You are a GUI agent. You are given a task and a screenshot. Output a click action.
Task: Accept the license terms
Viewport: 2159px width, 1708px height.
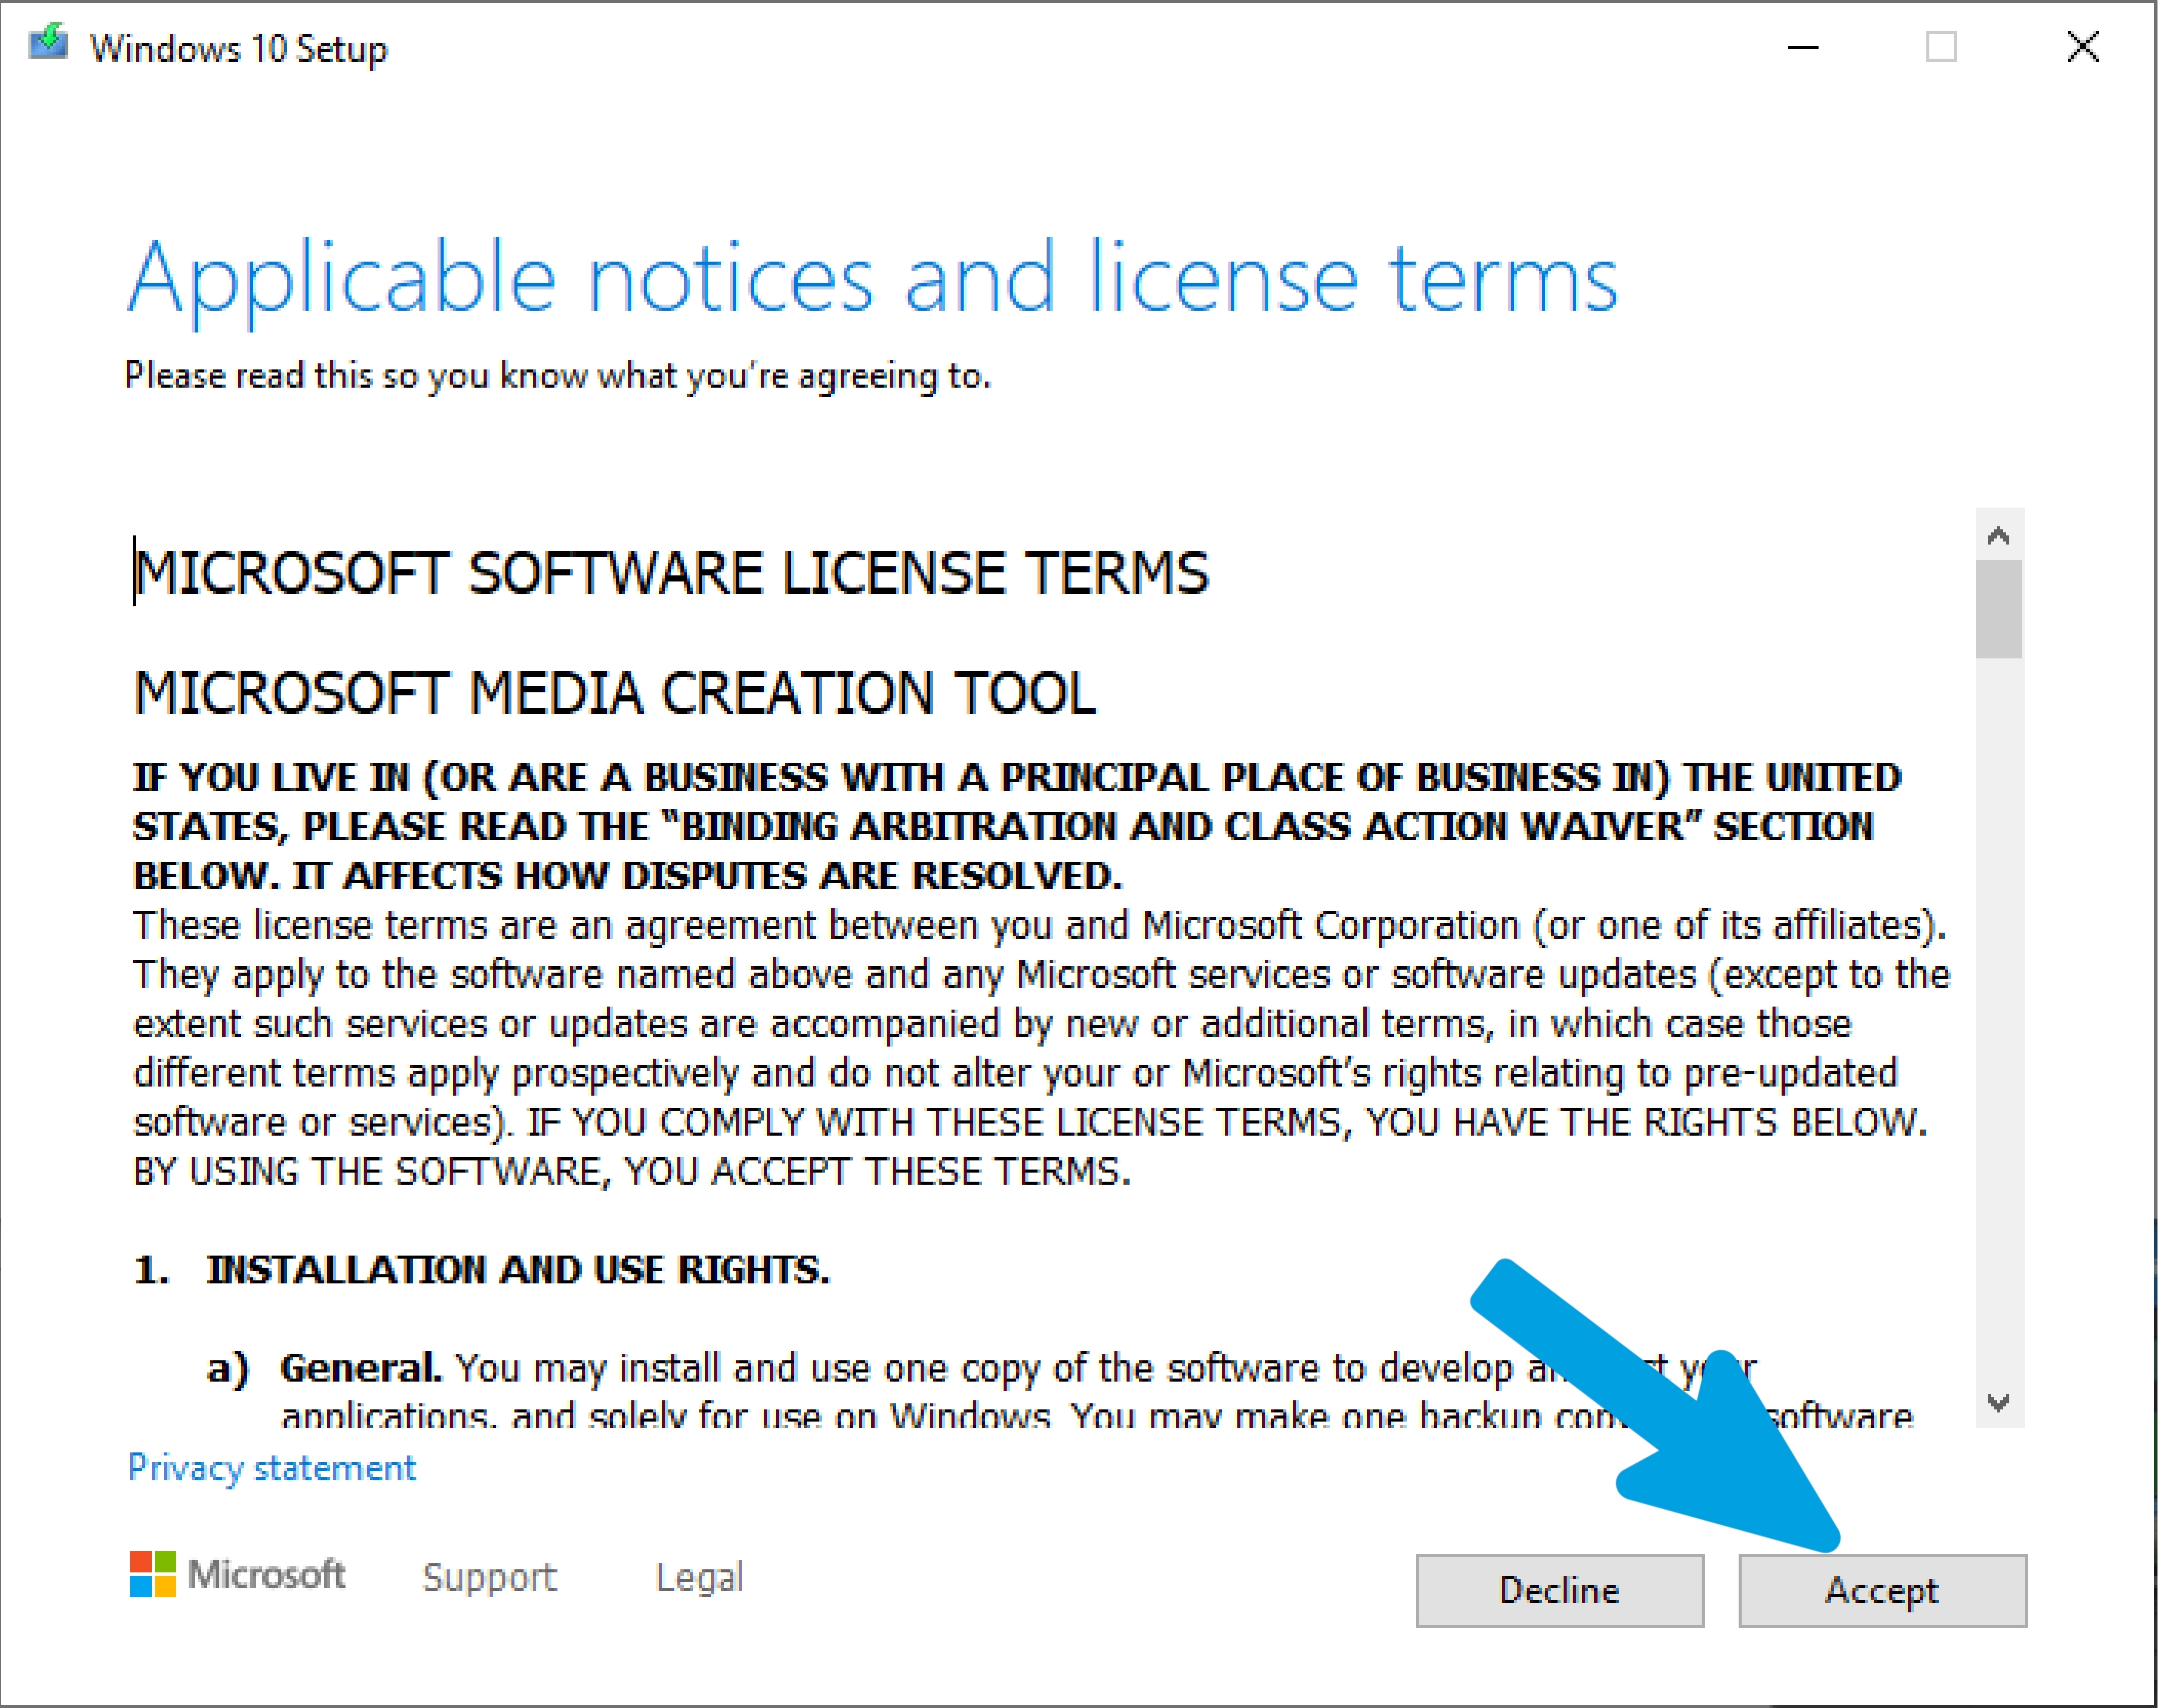1882,1590
